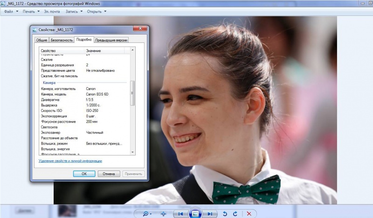Image resolution: width=373 pixels, height=218 pixels.
Task: Click the Отмена button
Action: pos(109,174)
